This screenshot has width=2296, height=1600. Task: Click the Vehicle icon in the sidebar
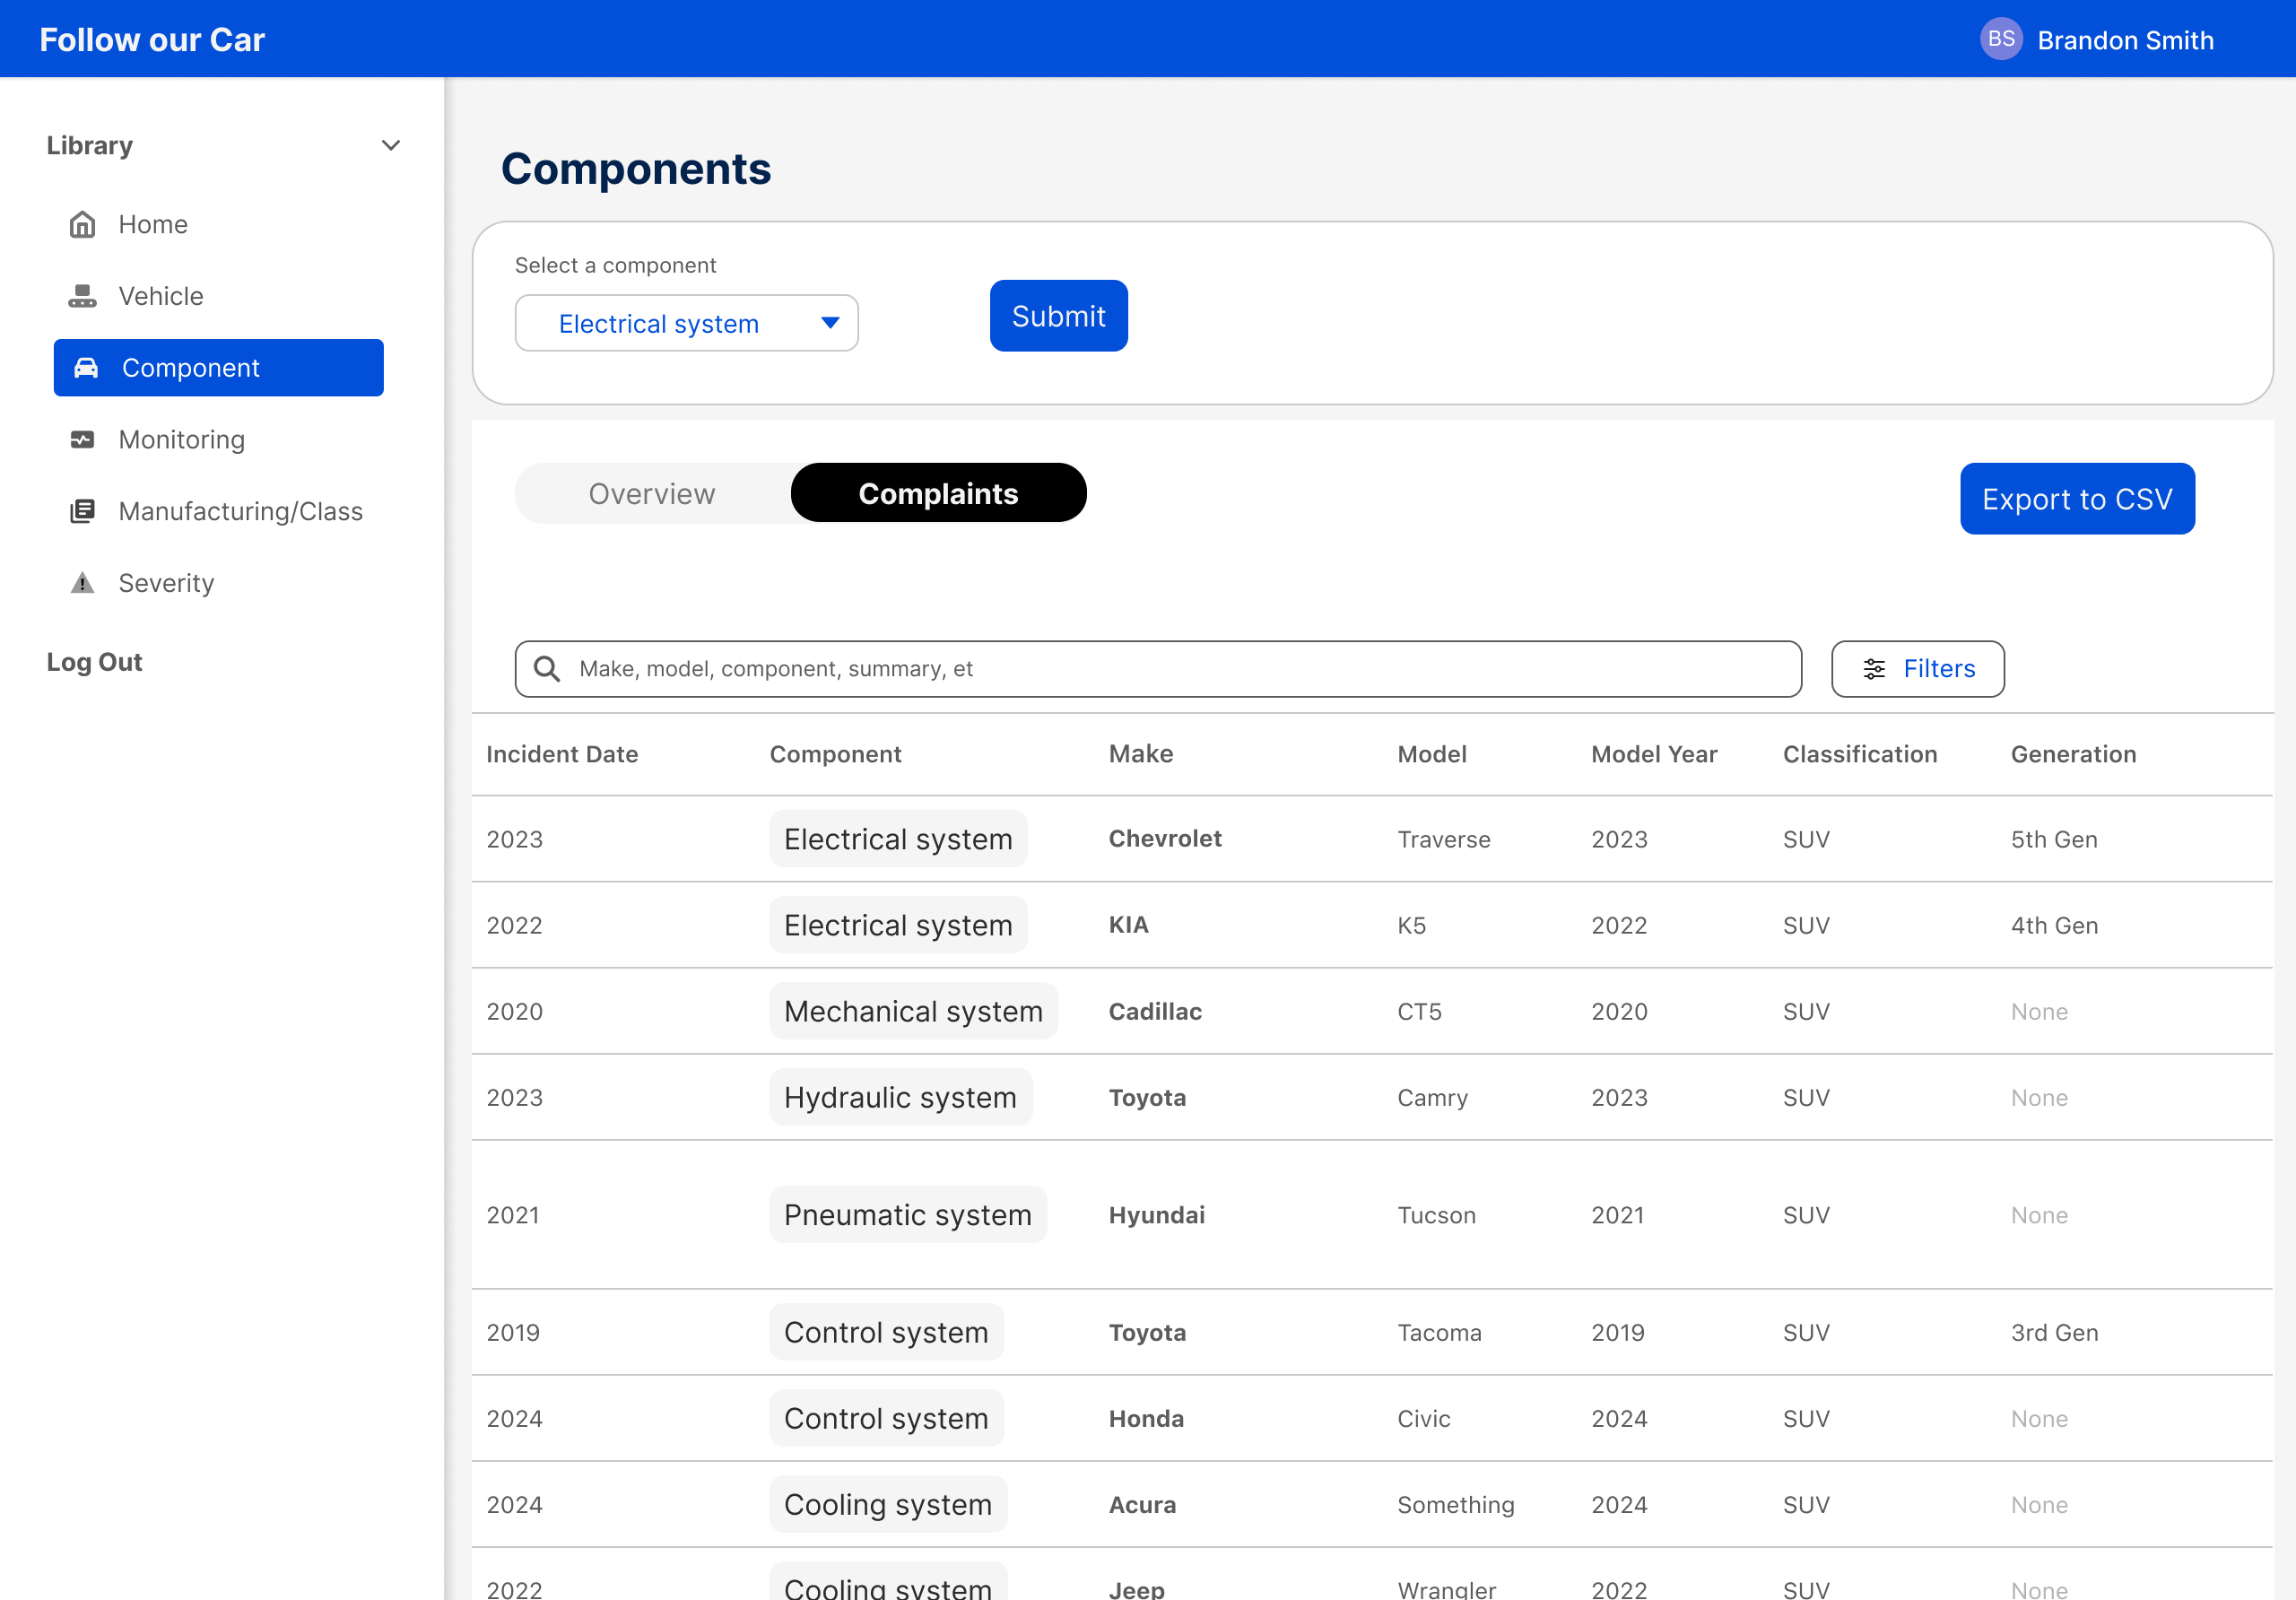82,296
